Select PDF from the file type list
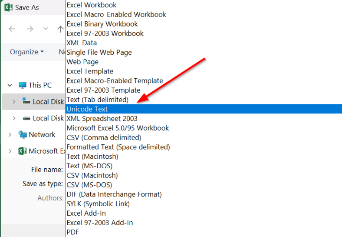Image resolution: width=342 pixels, height=237 pixels. [73, 232]
